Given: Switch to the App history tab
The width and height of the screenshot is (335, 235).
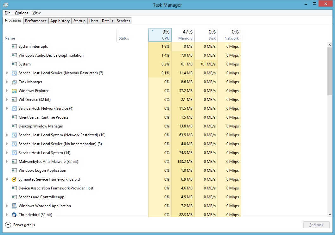Looking at the screenshot, I should [x=60, y=21].
